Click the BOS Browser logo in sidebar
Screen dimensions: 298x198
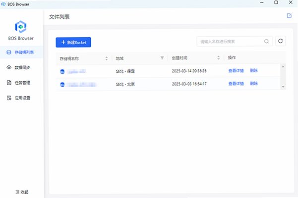click(21, 27)
